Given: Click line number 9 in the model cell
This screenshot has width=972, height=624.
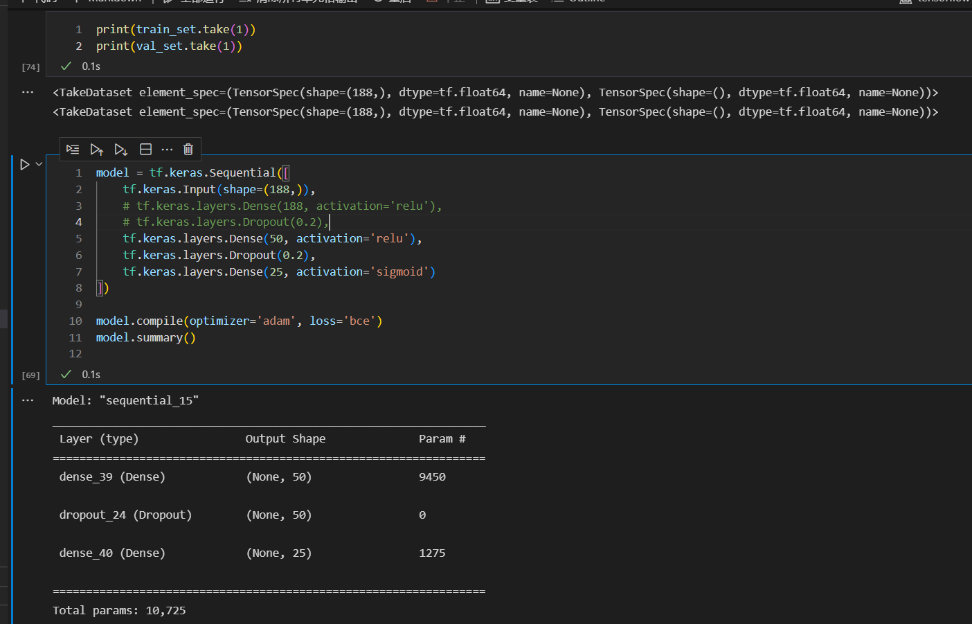Looking at the screenshot, I should [78, 304].
